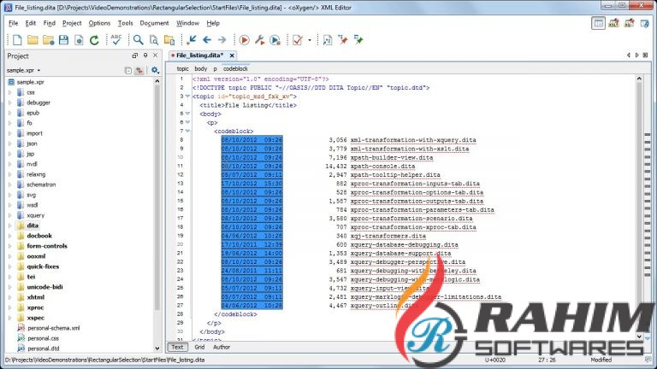Click the Find in Files icon

[154, 40]
